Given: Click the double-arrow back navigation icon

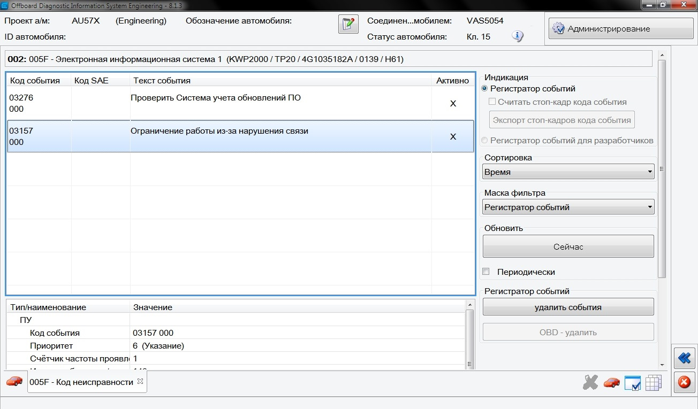Looking at the screenshot, I should (x=684, y=358).
